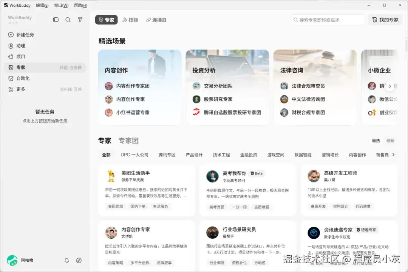This screenshot has width=408, height=272.
Task: Switch to the 技能 top tab
Action: (x=130, y=20)
